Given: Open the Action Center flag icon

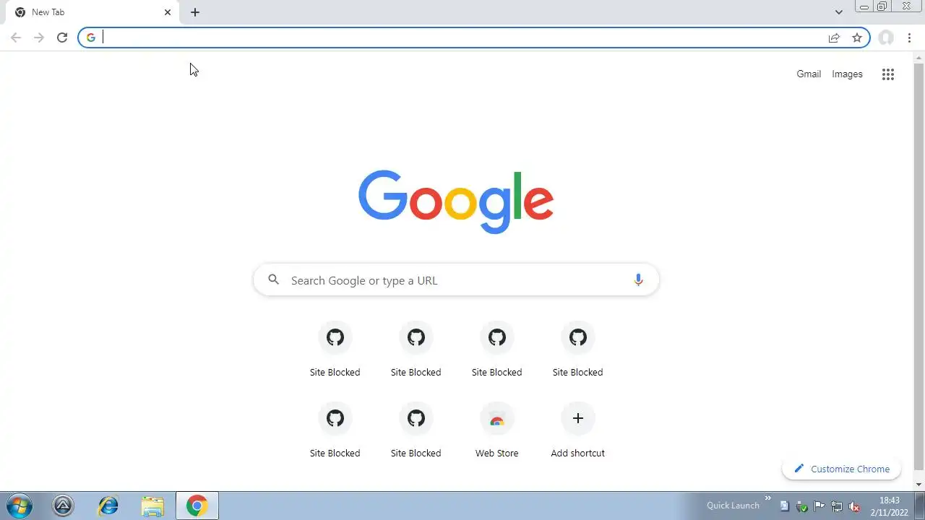Looking at the screenshot, I should tap(819, 506).
